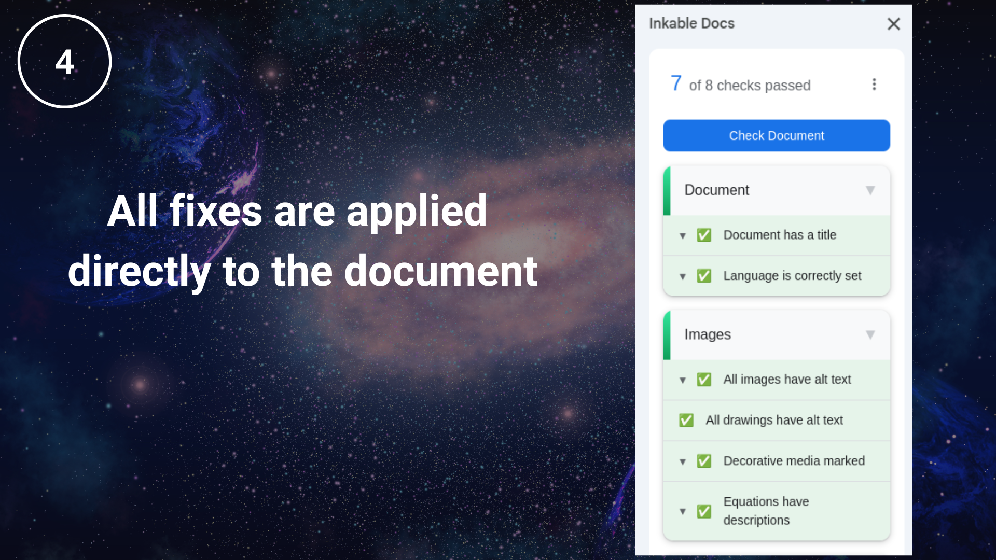Click the "7 of 8 checks passed" counter
This screenshot has width=996, height=560.
[x=740, y=85]
